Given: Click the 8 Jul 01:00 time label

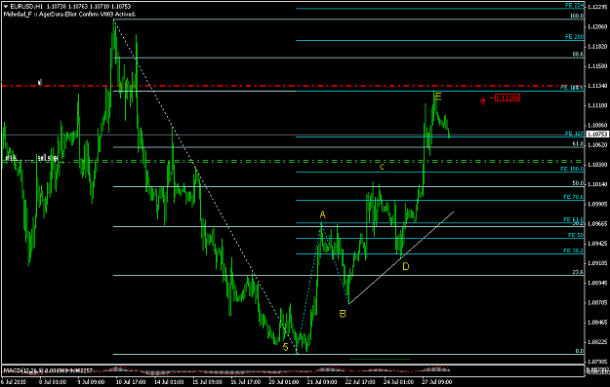Looking at the screenshot, I should tap(53, 382).
